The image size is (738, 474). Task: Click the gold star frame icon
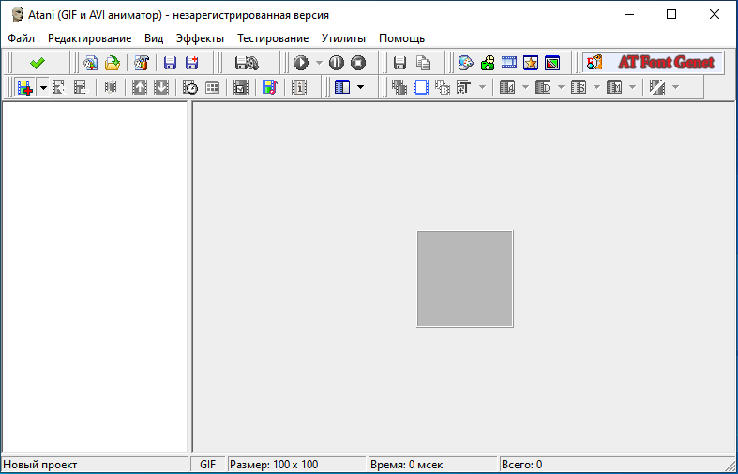[531, 63]
